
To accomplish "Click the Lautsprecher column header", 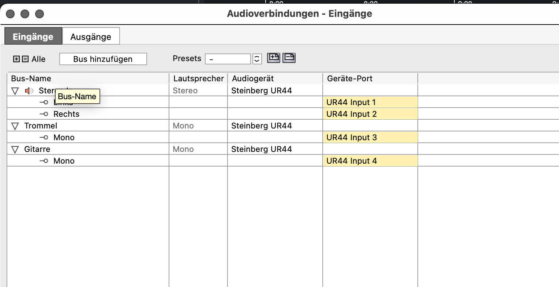I will (198, 78).
